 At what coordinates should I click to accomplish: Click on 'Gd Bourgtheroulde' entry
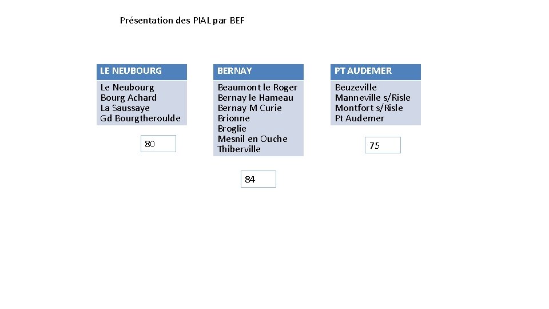(141, 118)
